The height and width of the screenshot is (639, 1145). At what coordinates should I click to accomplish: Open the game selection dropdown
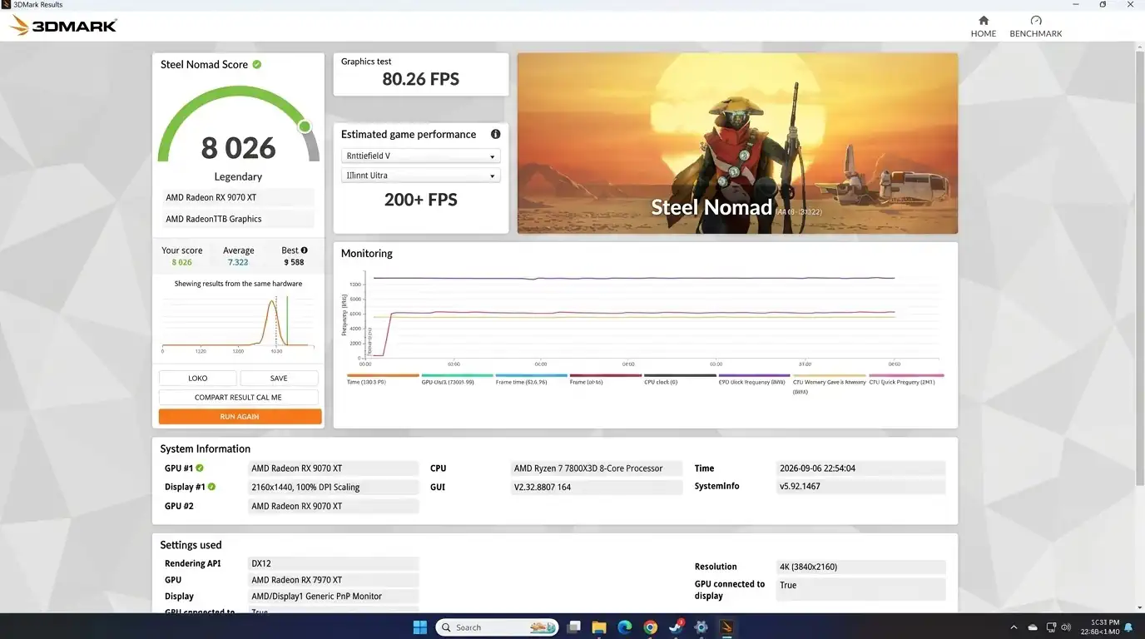click(x=420, y=156)
